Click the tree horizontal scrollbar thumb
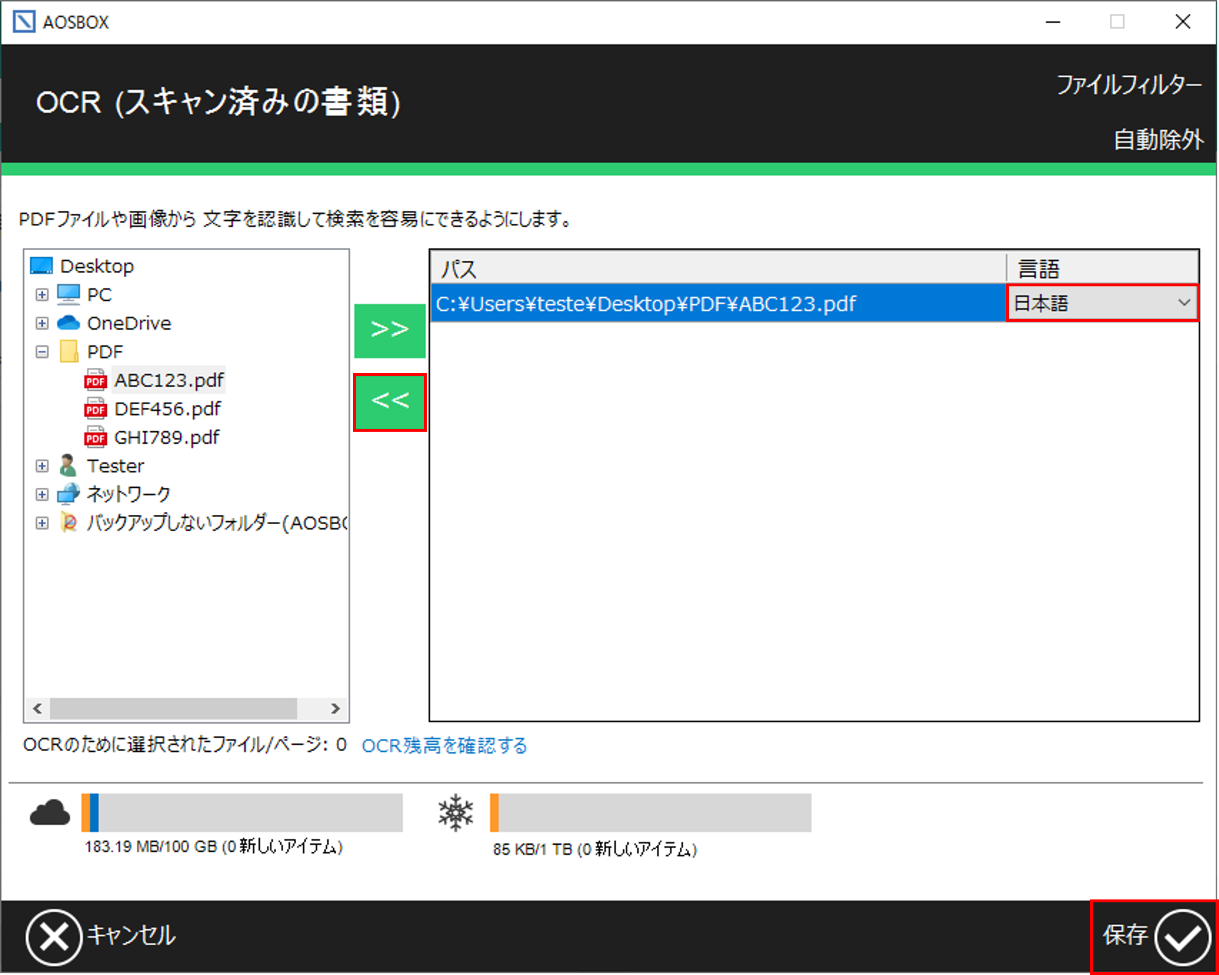This screenshot has width=1219, height=975. coord(174,709)
